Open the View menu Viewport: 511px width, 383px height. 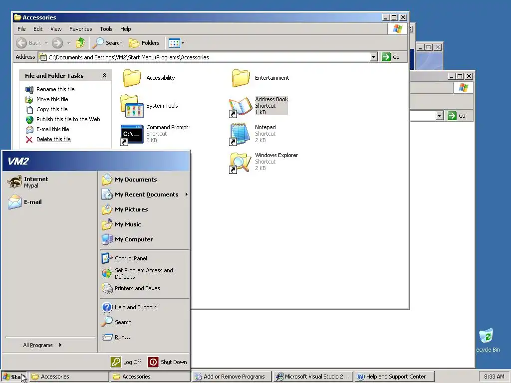[x=56, y=29]
